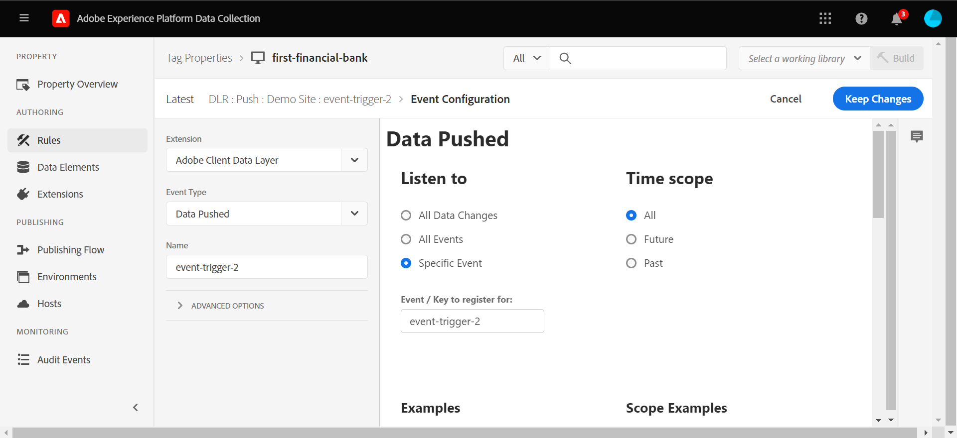Viewport: 957px width, 438px height.
Task: Click the Examples heading
Action: (x=430, y=408)
